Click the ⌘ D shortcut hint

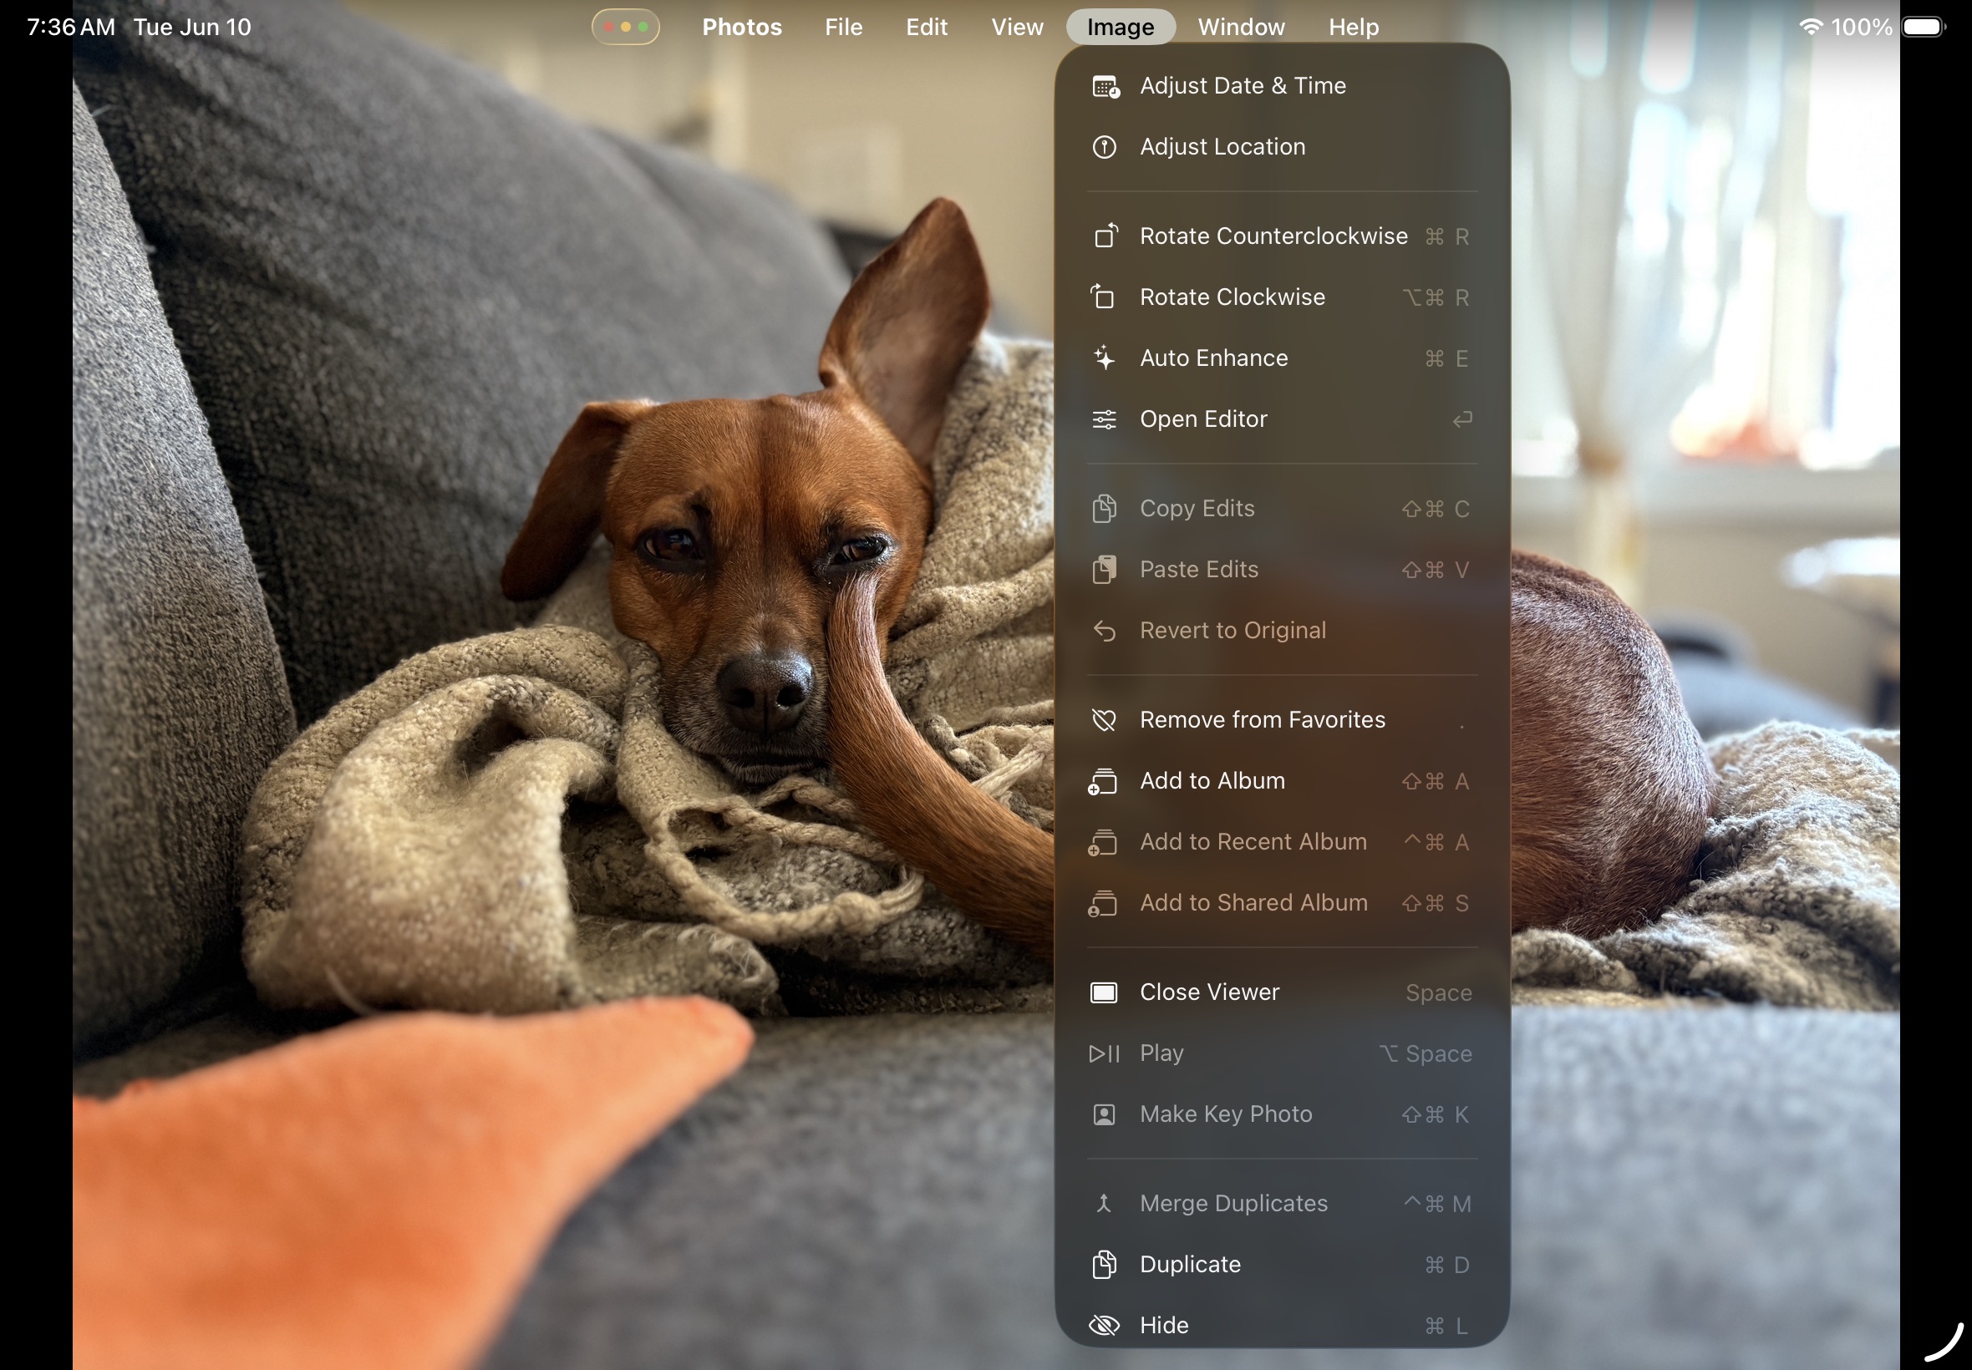1446,1266
